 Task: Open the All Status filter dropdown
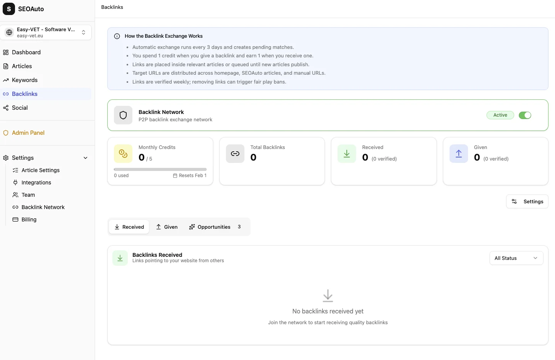click(516, 258)
